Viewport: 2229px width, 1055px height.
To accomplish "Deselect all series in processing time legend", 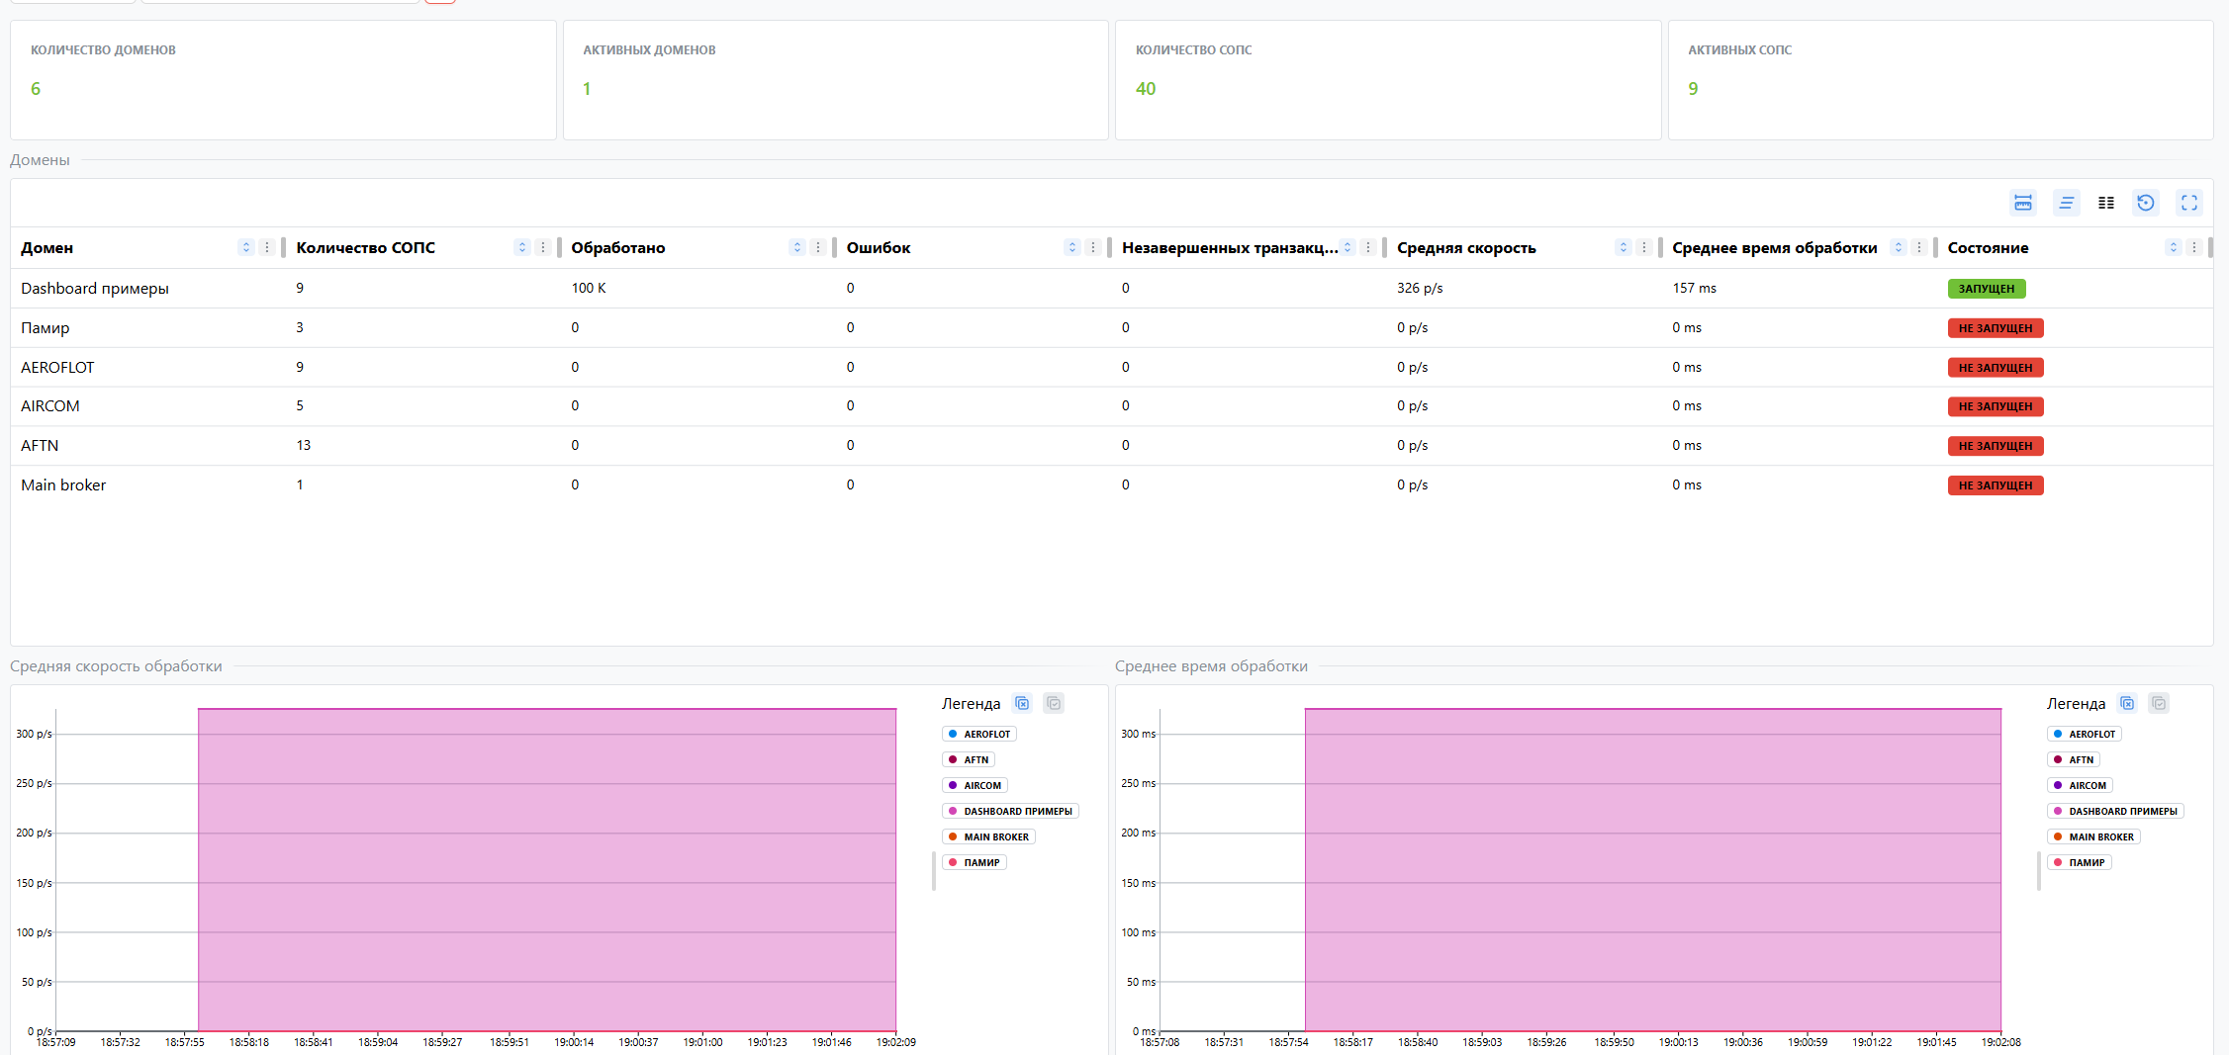I will 2126,703.
